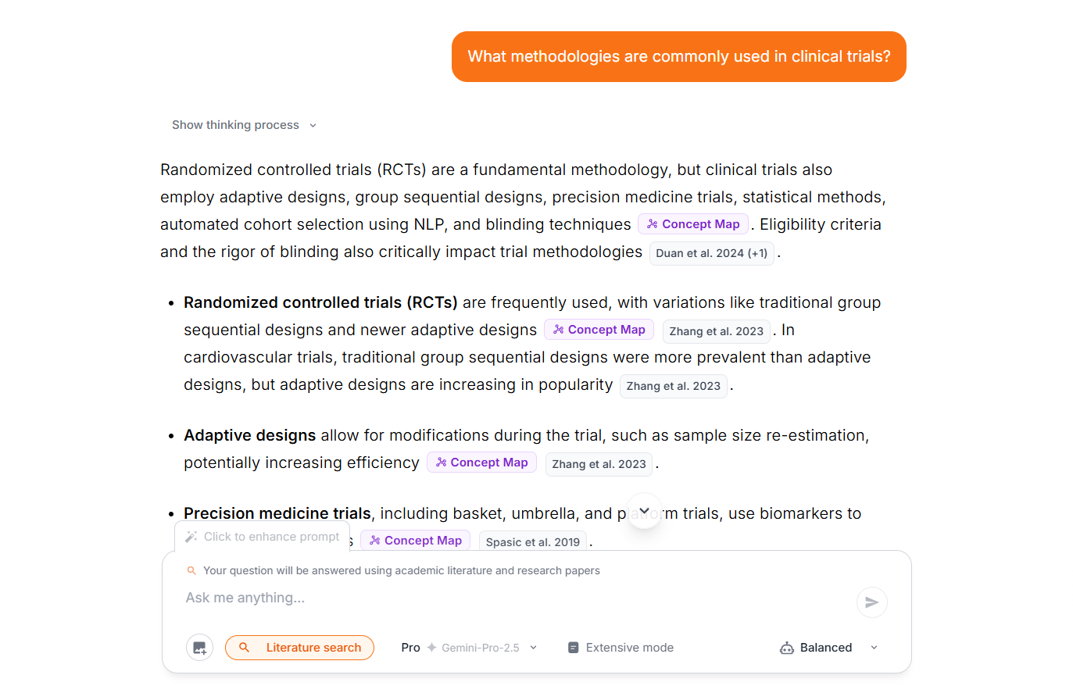Click the Extensive mode notebook icon
The height and width of the screenshot is (693, 1073).
575,647
